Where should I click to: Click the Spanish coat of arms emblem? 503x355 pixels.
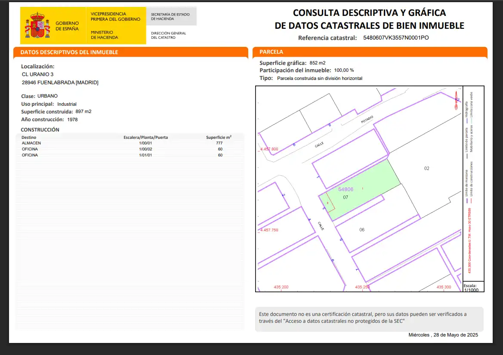[37, 25]
